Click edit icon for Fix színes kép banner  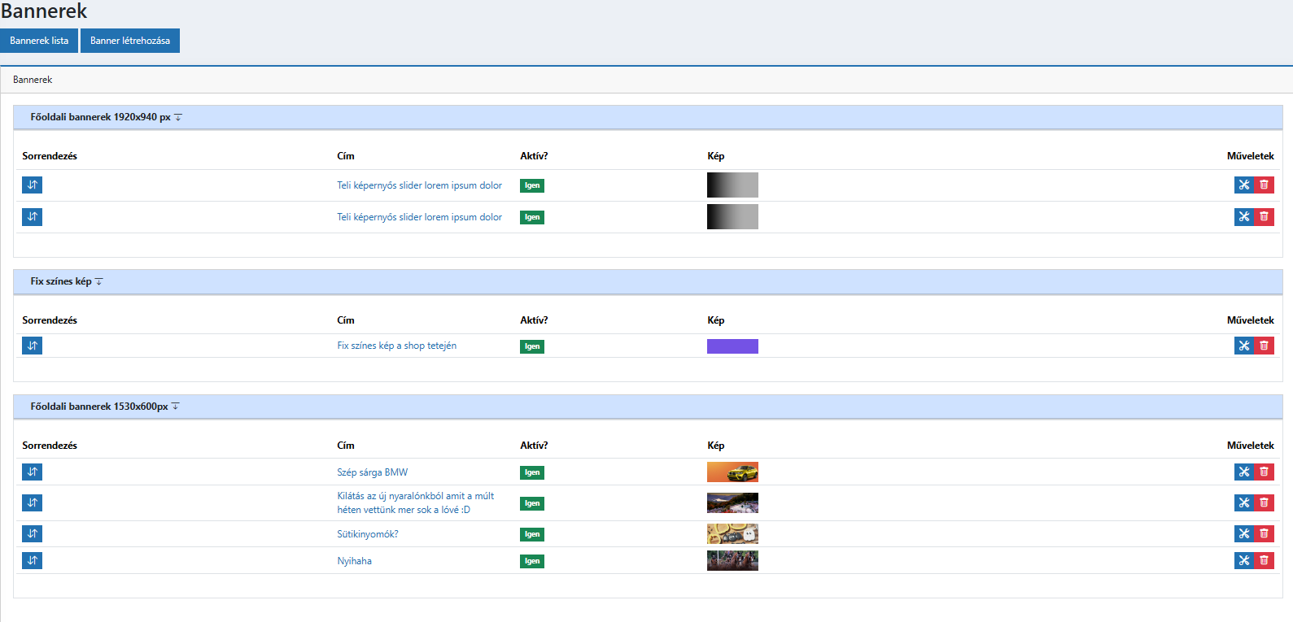1243,346
